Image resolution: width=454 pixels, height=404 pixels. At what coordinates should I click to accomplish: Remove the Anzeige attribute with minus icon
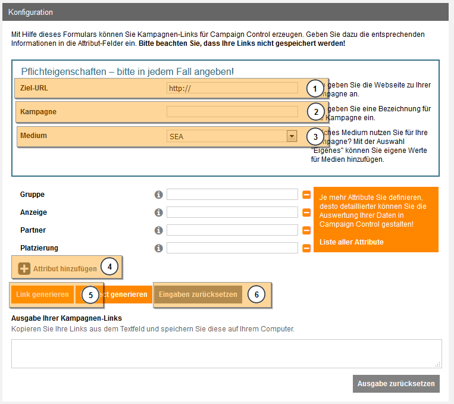coord(306,212)
